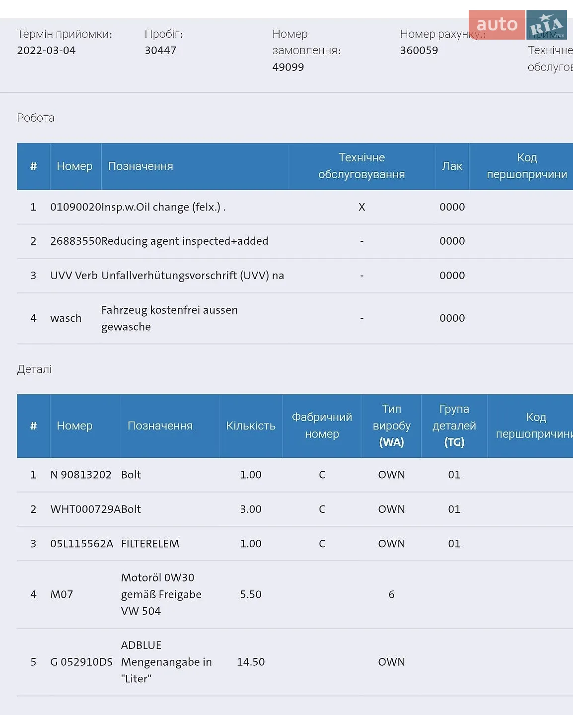573x715 pixels.
Task: Click "Reducing agent inspected+added" description
Action: 185,241
